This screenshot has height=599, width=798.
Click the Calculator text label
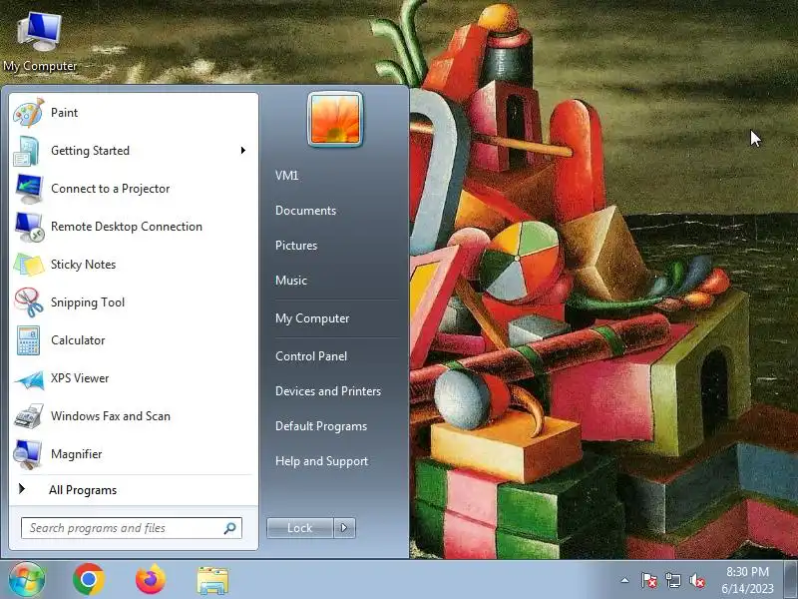click(78, 340)
